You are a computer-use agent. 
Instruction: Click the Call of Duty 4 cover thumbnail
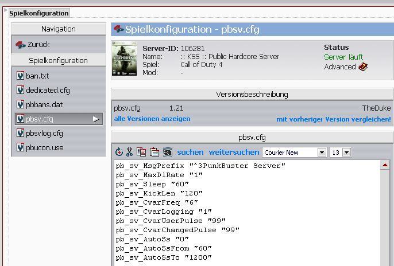point(125,58)
